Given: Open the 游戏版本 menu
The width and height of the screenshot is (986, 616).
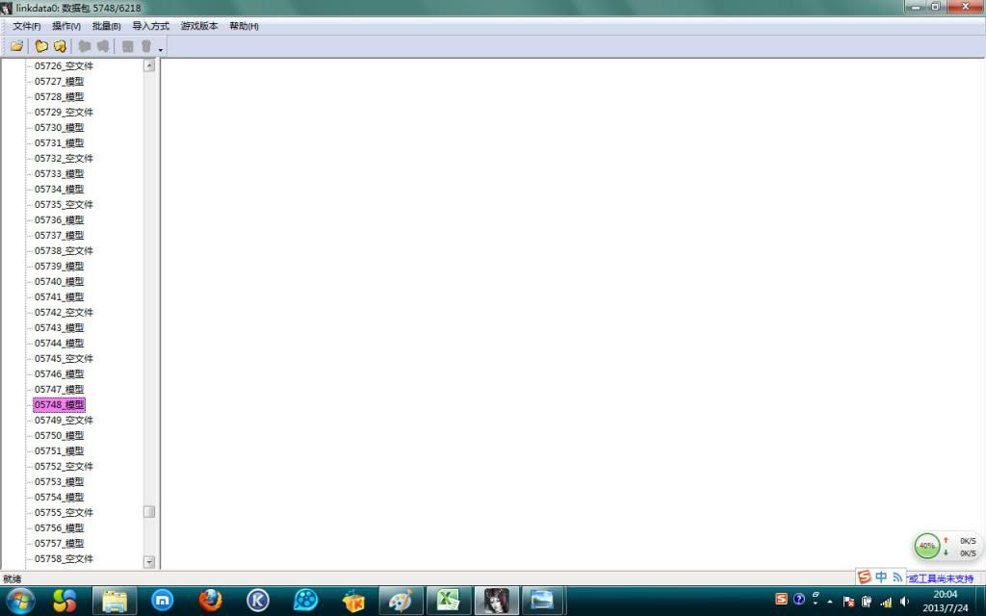Looking at the screenshot, I should 199,26.
